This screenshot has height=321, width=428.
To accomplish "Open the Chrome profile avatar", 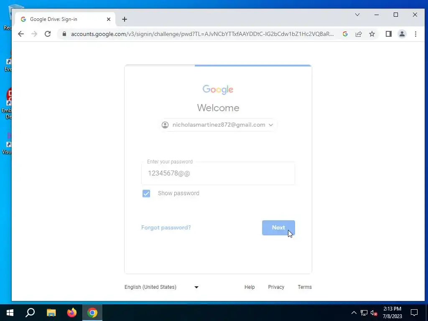I will tap(402, 34).
